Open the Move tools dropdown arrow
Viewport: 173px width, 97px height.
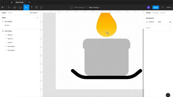point(11,8)
